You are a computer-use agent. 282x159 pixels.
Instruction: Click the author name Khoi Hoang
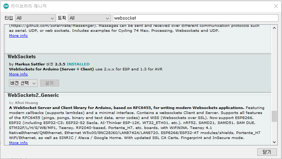27,103
